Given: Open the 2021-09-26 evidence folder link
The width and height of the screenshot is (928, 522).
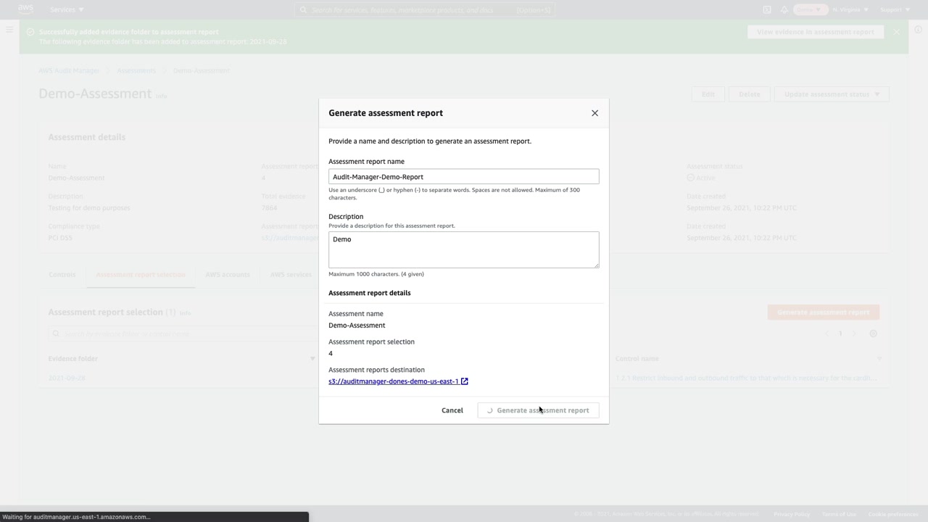Looking at the screenshot, I should click(67, 378).
